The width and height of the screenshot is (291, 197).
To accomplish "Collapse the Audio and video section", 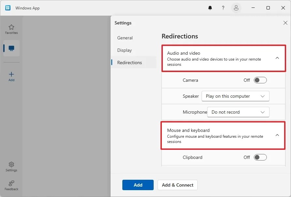I will tap(277, 58).
